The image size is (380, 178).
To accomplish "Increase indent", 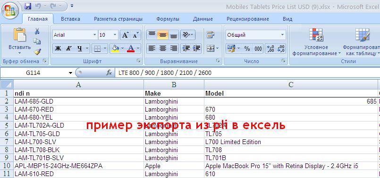I will coord(197,49).
